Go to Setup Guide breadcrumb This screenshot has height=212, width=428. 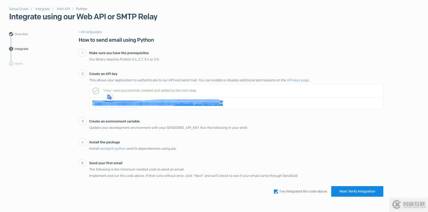pos(19,9)
